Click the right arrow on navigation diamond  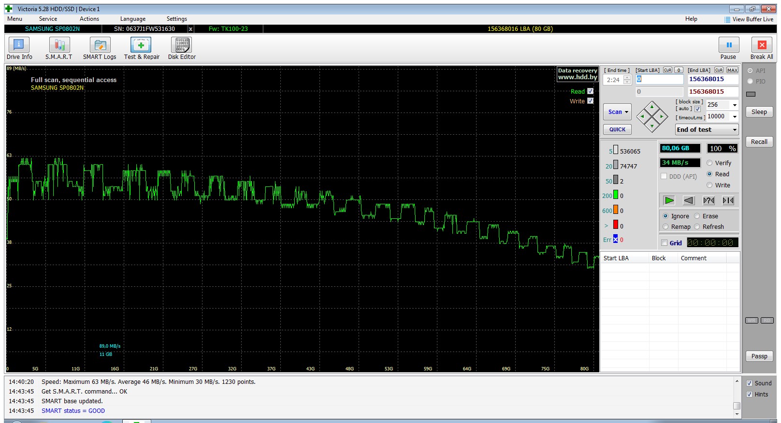tap(662, 116)
